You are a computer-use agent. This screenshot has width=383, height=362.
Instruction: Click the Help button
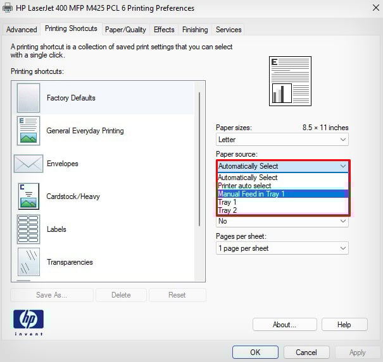click(344, 325)
